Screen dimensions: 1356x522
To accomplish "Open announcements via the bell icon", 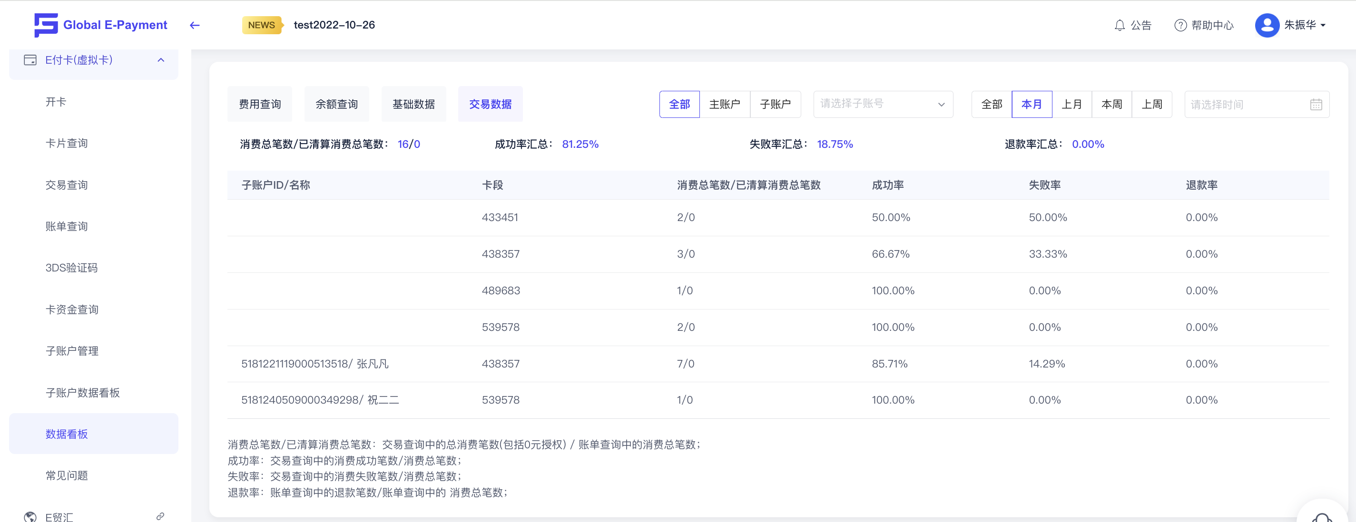I will pos(1120,25).
